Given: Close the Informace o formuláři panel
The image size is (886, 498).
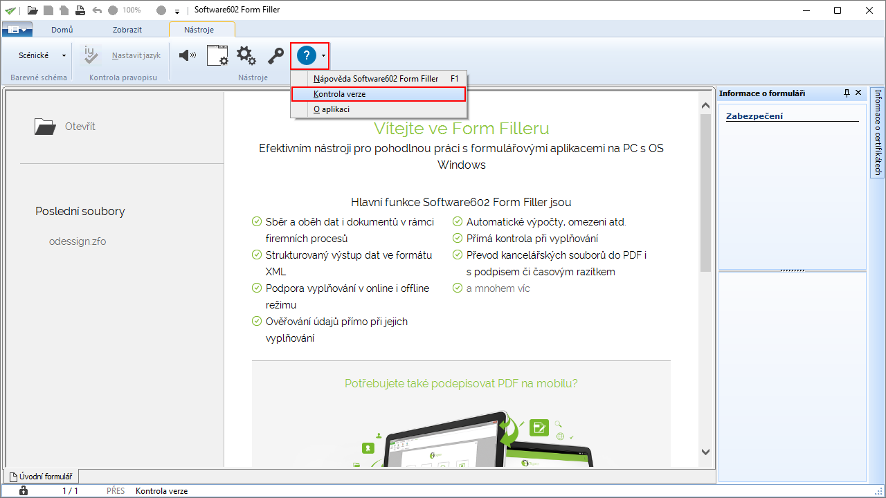Looking at the screenshot, I should click(858, 93).
